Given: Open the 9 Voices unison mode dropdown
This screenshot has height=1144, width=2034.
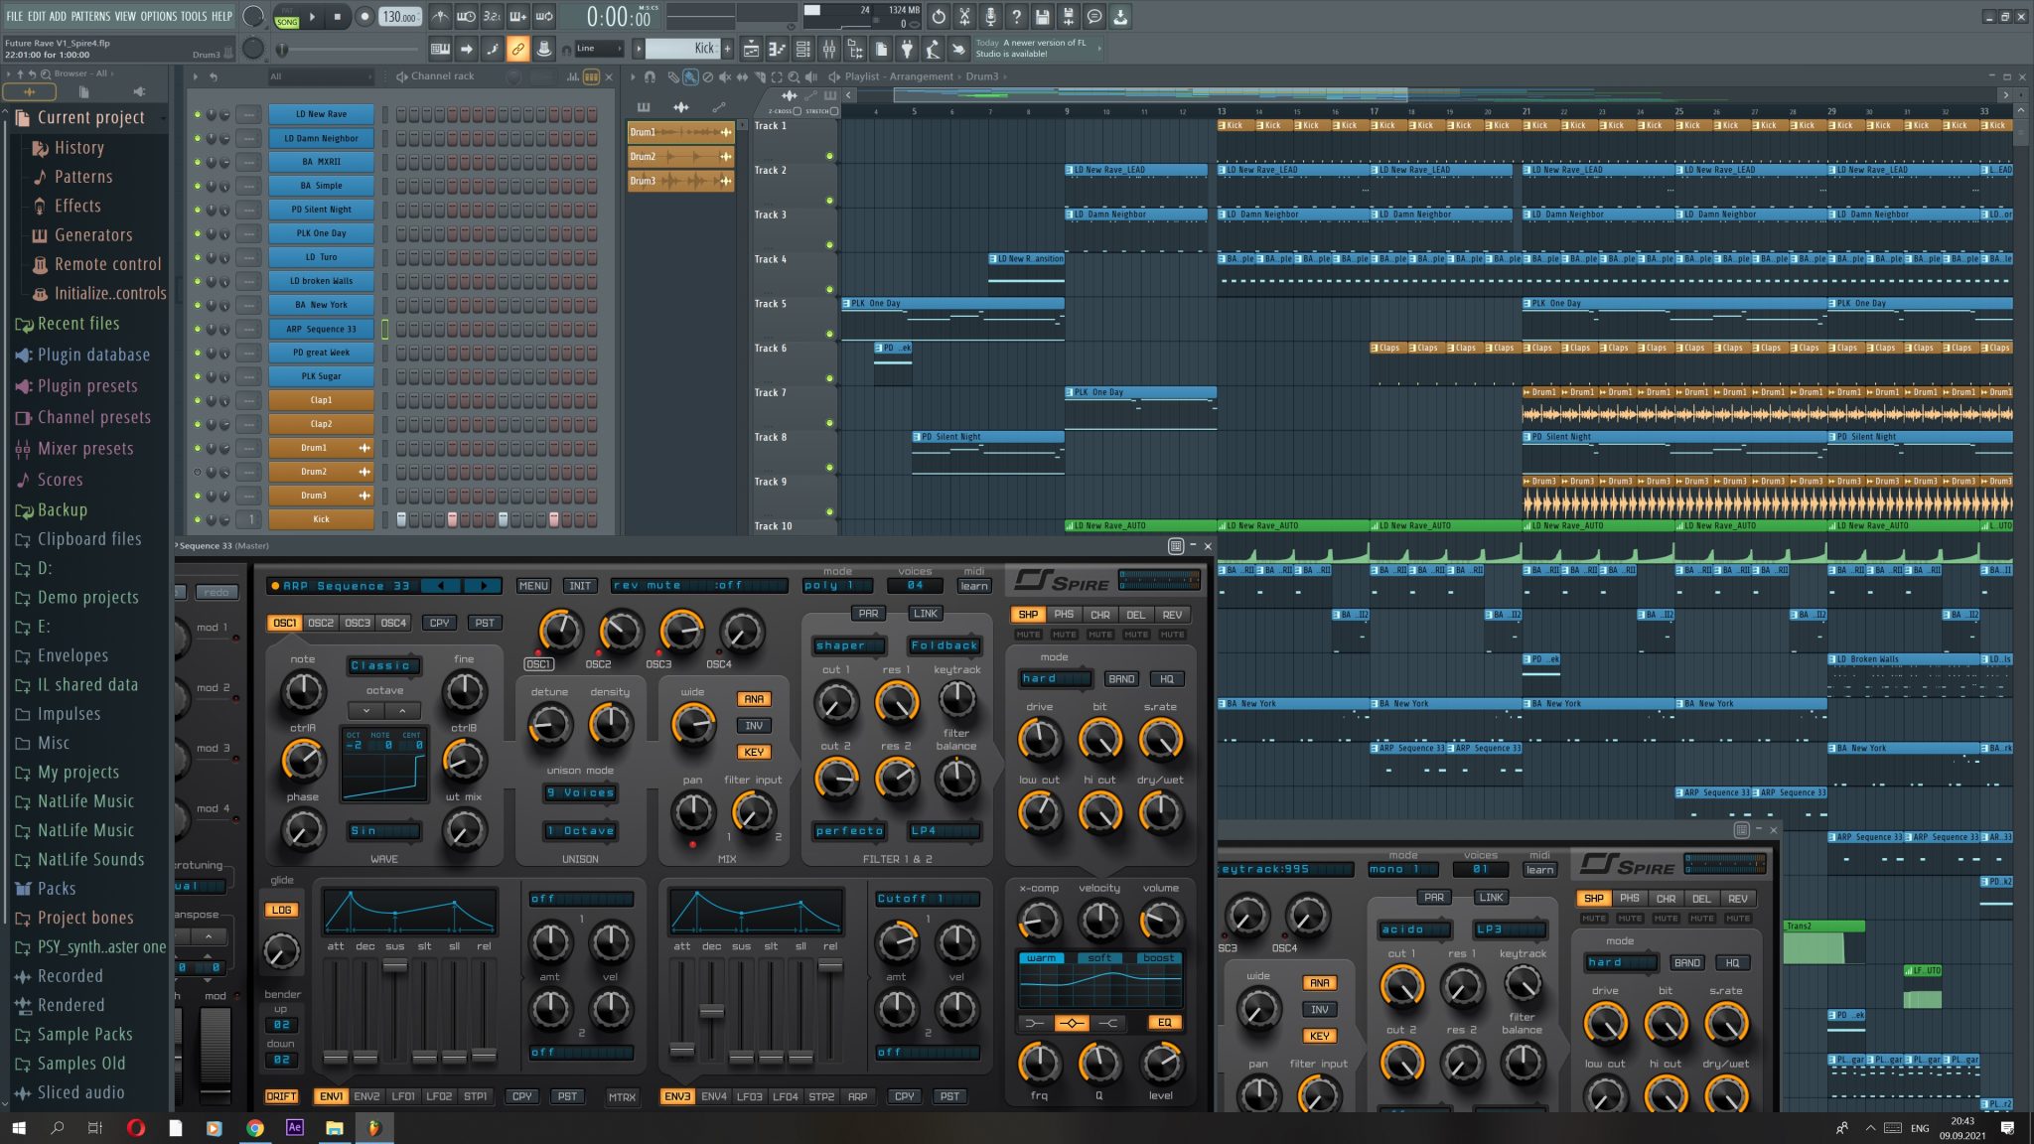Looking at the screenshot, I should 581,793.
